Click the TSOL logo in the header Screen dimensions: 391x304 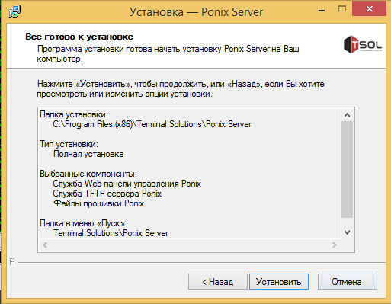pos(363,44)
